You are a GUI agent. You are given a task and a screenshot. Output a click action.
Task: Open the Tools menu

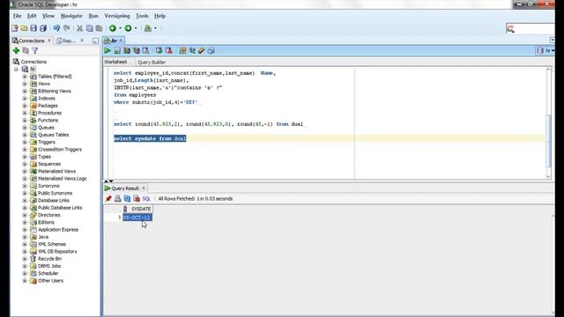pos(142,16)
